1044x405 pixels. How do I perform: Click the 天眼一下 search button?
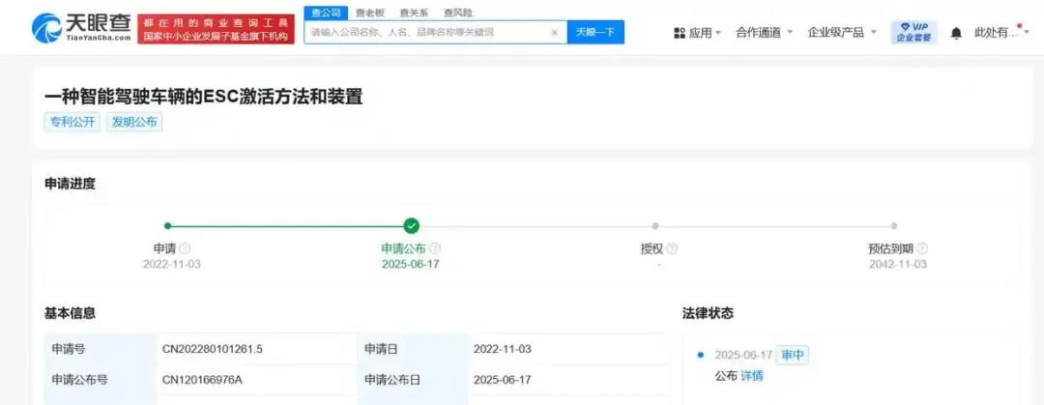[x=595, y=32]
